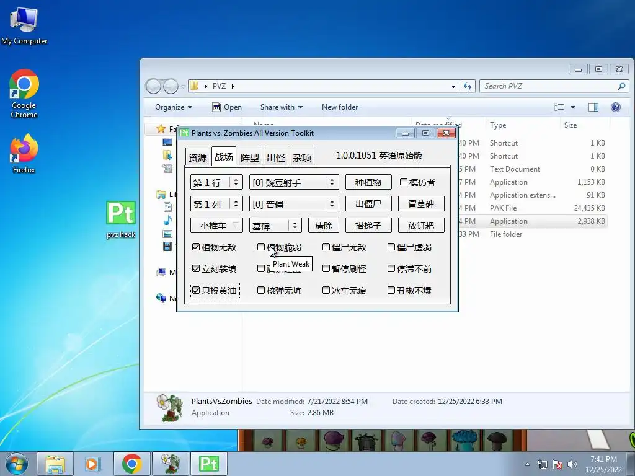Open the Firefox desktop shortcut
Image resolution: width=635 pixels, height=476 pixels.
[x=24, y=154]
